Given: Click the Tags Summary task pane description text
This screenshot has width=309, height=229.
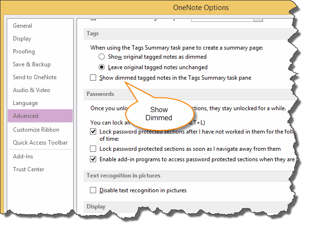Looking at the screenshot, I should [177, 48].
